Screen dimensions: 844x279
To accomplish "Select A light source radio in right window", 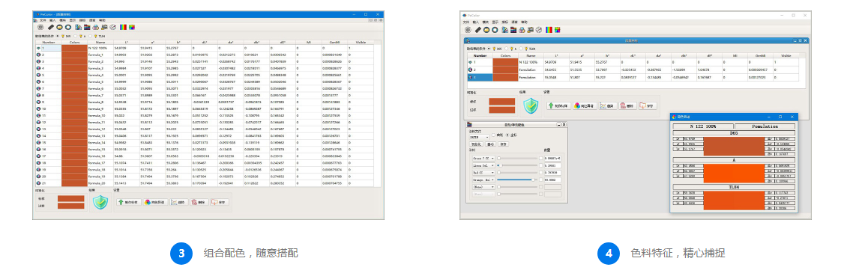I will coord(507,49).
